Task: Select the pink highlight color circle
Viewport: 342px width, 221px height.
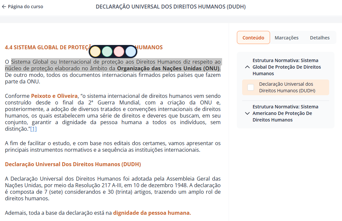Action: (119, 52)
